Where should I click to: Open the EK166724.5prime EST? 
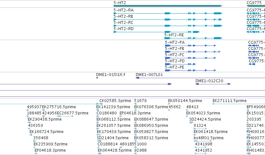pyautogui.click(x=31, y=135)
